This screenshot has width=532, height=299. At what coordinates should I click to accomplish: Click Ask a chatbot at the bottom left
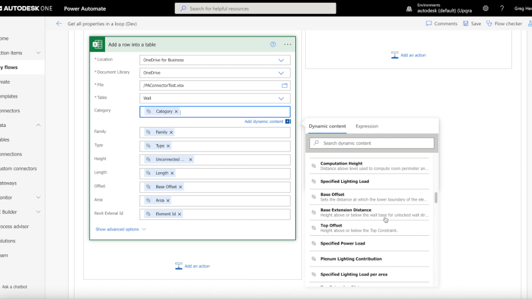point(15,287)
